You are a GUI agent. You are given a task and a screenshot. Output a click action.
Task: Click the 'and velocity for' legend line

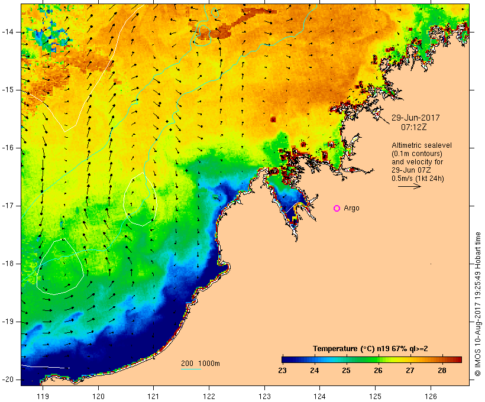point(417,162)
